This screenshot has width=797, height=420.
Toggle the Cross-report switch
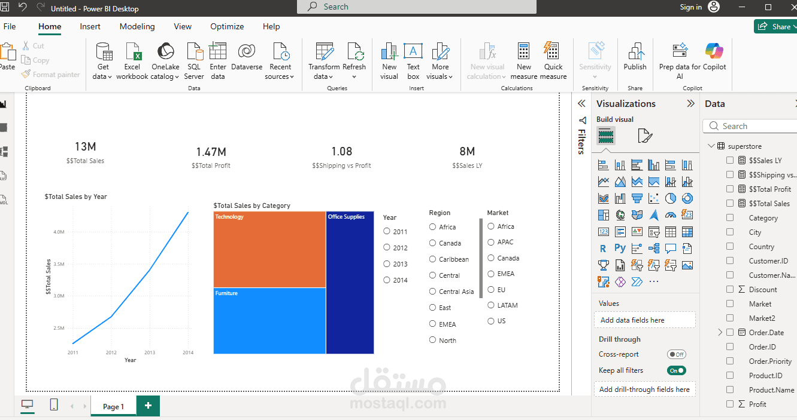pos(677,354)
